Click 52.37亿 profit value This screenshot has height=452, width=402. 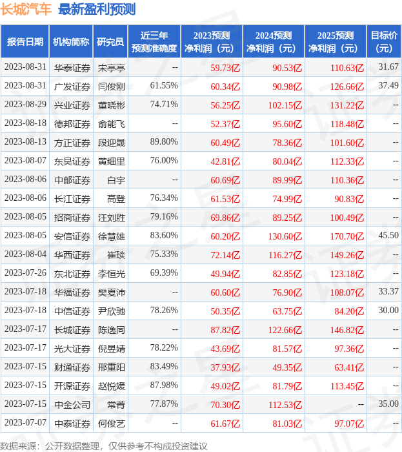pyautogui.click(x=225, y=124)
